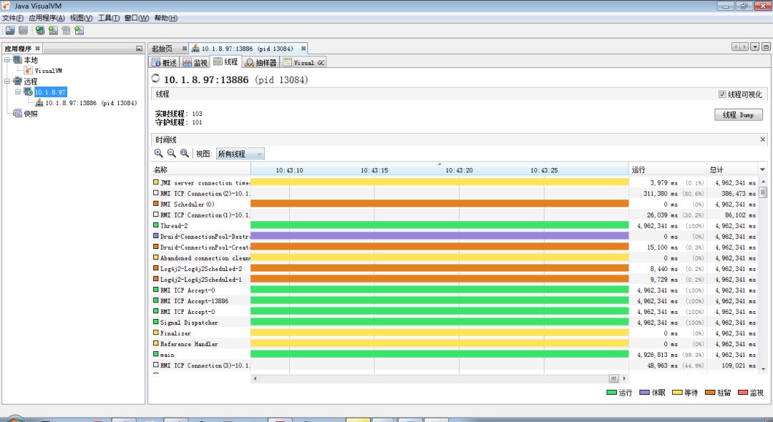Collapse the 10.1.8.97 host node
This screenshot has height=422, width=773.
[18, 92]
